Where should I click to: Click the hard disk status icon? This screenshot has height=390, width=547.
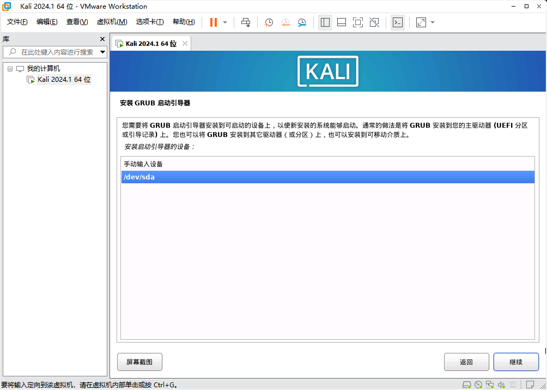pos(467,385)
